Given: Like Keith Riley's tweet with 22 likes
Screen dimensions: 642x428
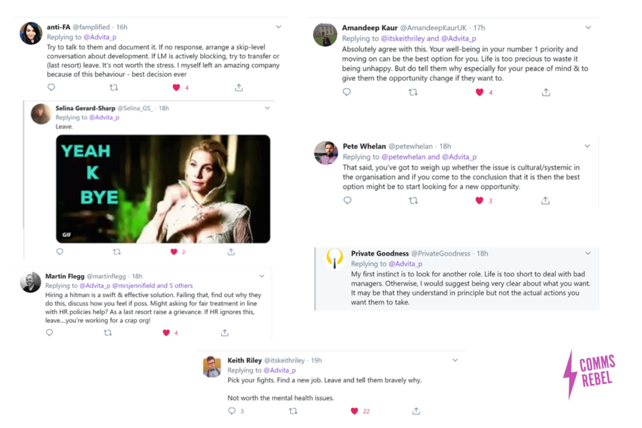Looking at the screenshot, I should coord(354,411).
